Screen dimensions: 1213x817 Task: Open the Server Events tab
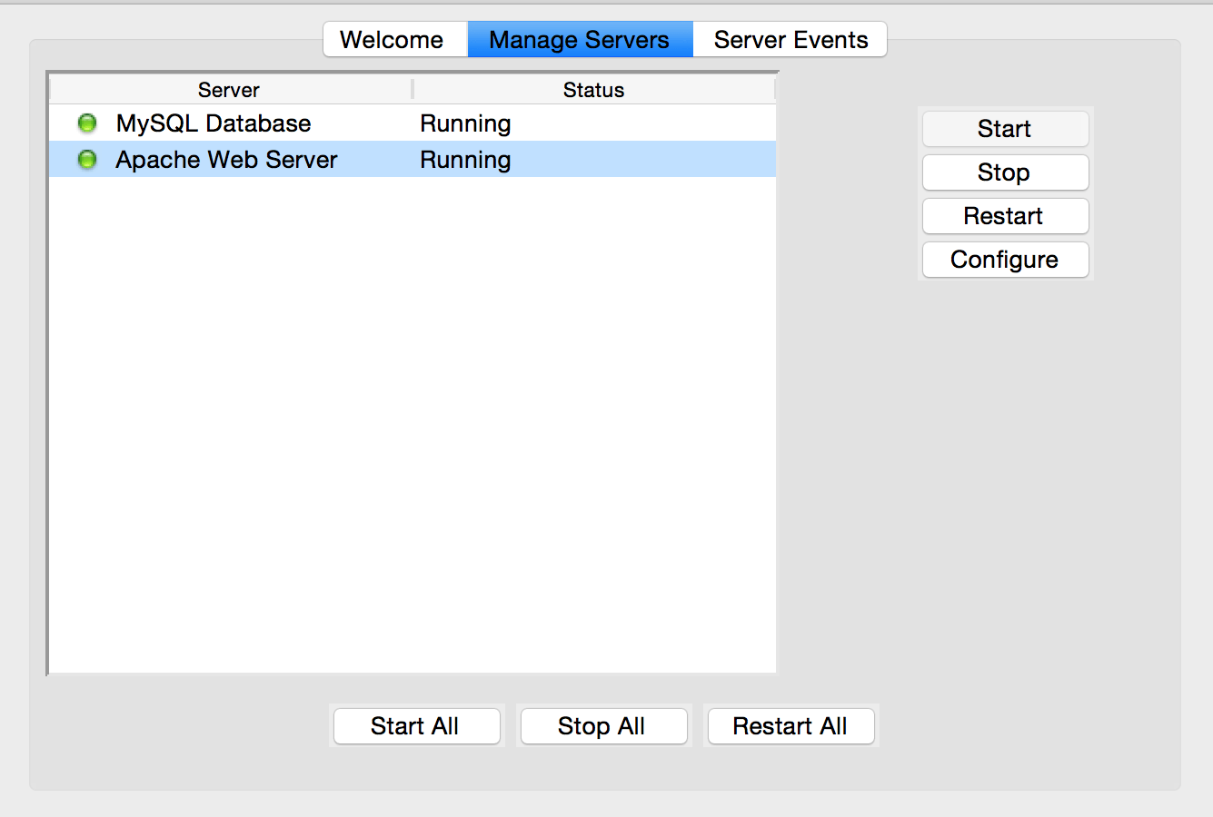point(790,40)
